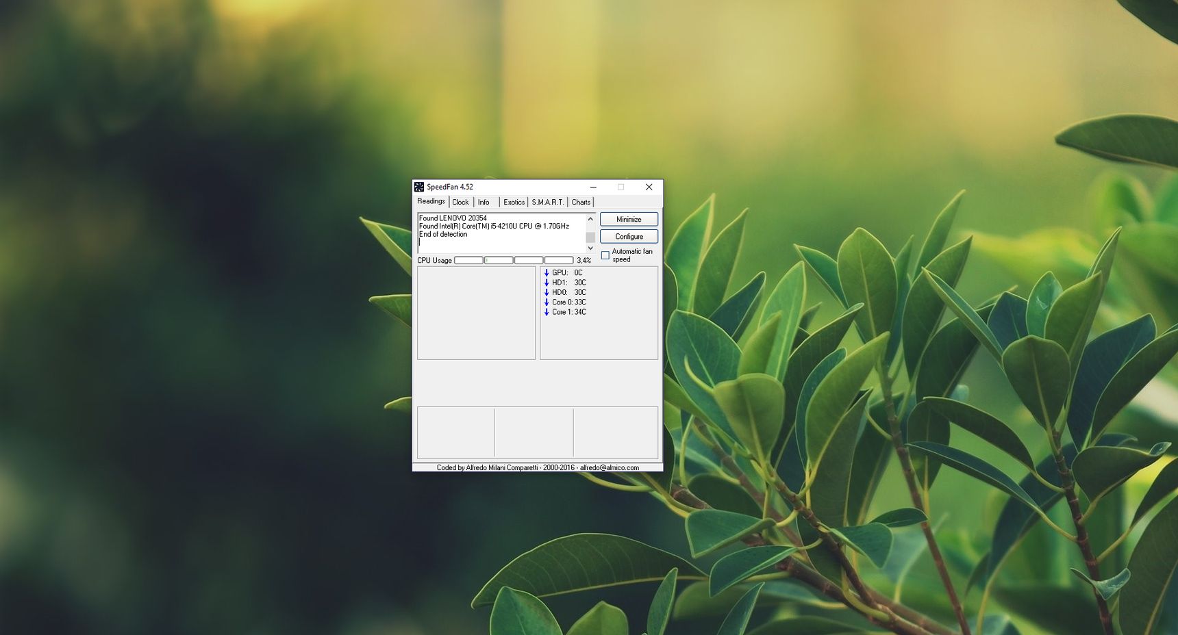Screen dimensions: 1178x635
Task: Select the Info tab
Action: tap(484, 203)
